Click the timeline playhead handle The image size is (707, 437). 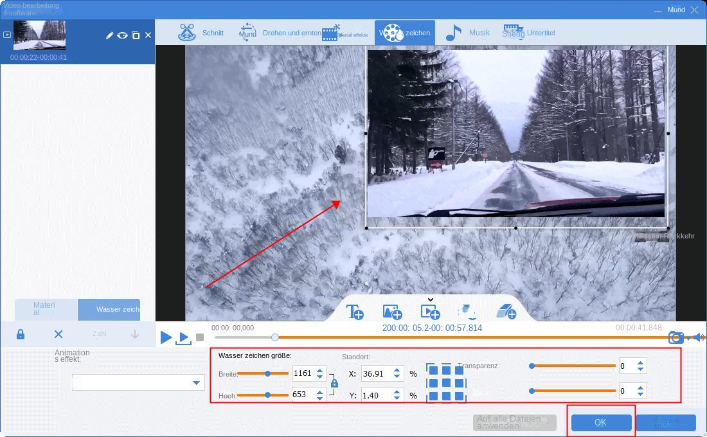click(x=274, y=337)
